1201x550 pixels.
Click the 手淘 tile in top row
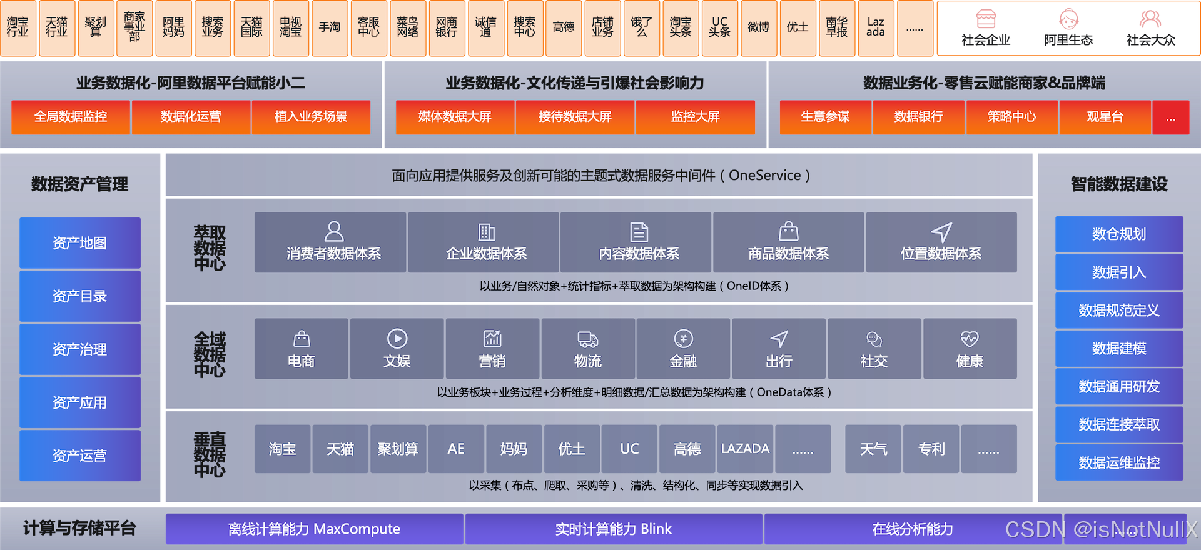(330, 28)
